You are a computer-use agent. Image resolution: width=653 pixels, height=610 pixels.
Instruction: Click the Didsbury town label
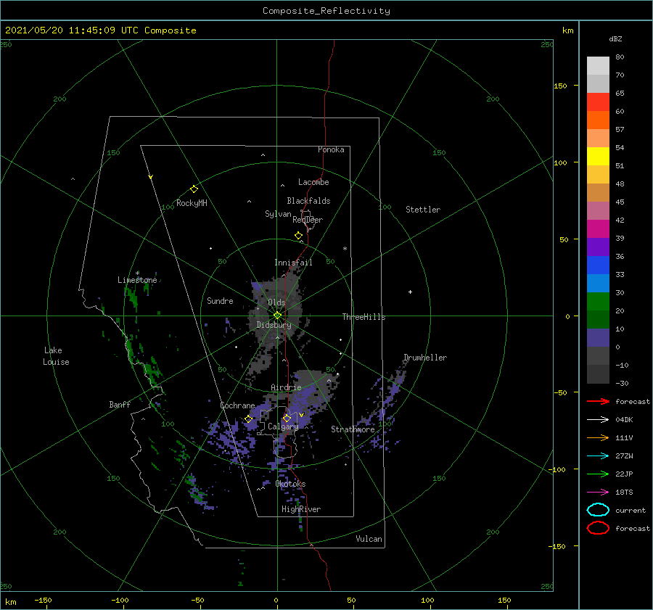[x=274, y=325]
